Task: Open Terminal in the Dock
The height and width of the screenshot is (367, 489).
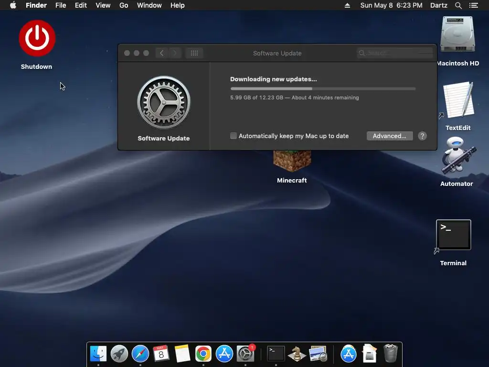Action: pos(276,354)
